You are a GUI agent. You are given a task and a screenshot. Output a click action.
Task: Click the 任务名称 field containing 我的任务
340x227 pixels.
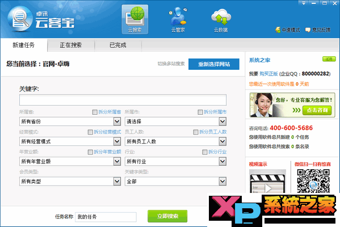click(x=106, y=217)
